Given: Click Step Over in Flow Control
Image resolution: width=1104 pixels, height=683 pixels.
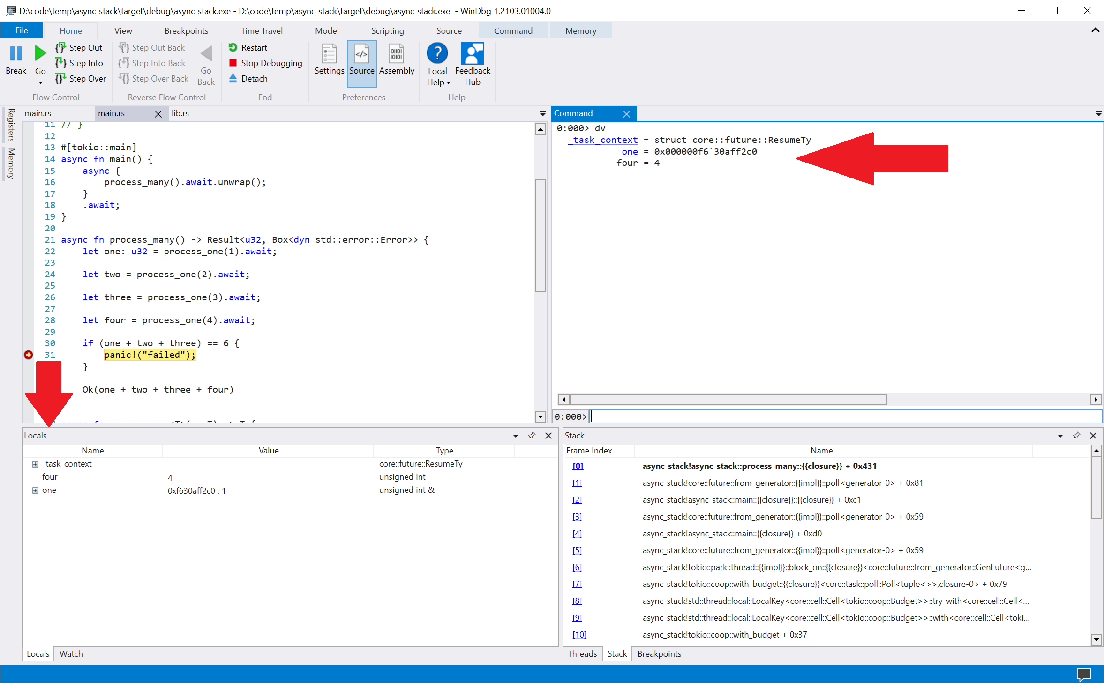Looking at the screenshot, I should (81, 79).
